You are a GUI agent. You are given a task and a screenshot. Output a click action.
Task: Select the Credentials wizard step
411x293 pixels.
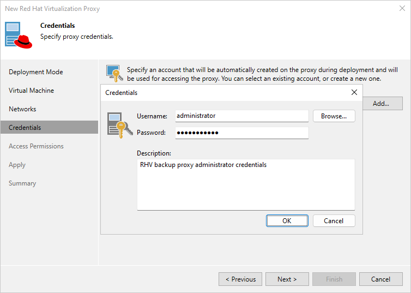pyautogui.click(x=25, y=128)
